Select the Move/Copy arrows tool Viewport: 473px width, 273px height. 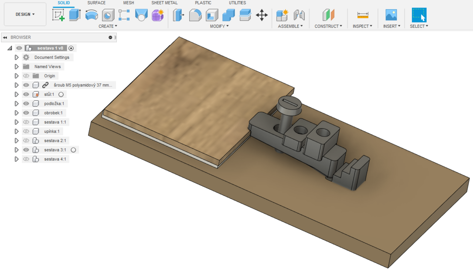(x=262, y=15)
